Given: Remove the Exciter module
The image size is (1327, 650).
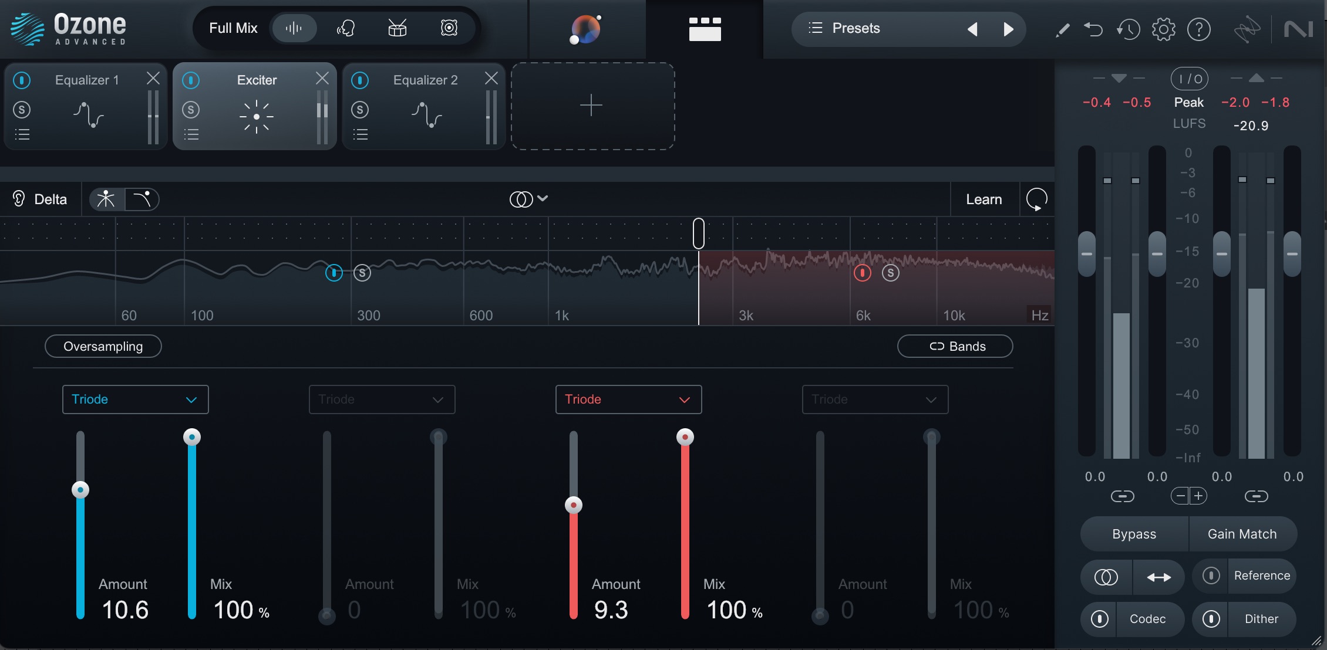Looking at the screenshot, I should pos(322,78).
